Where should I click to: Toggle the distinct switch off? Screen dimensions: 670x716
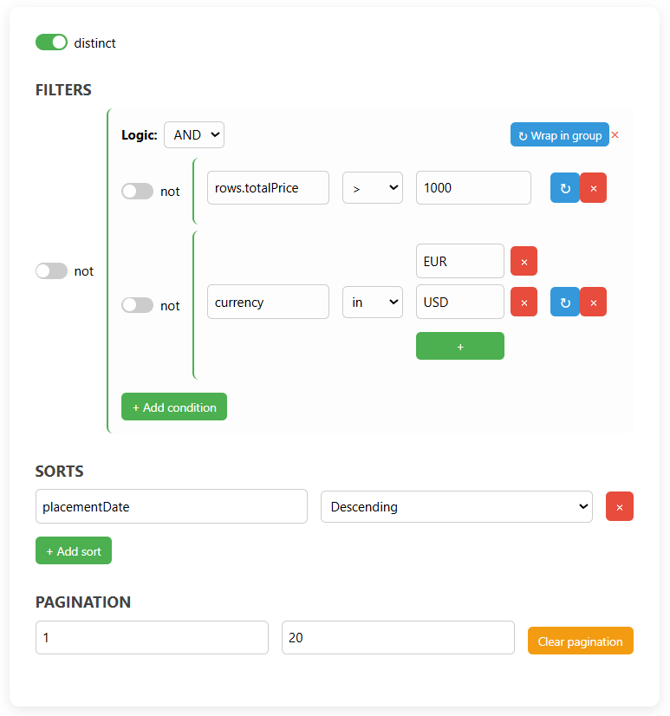coord(51,42)
